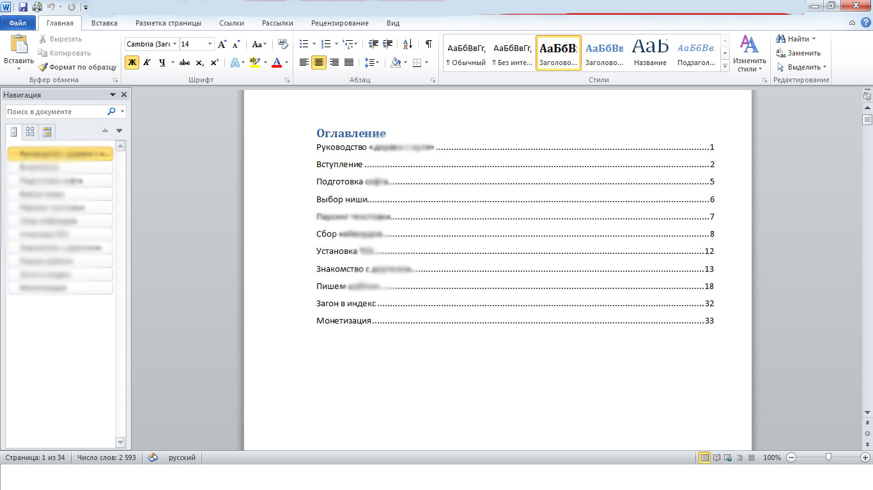
Task: Open the Aa change case dropdown
Action: [x=259, y=44]
